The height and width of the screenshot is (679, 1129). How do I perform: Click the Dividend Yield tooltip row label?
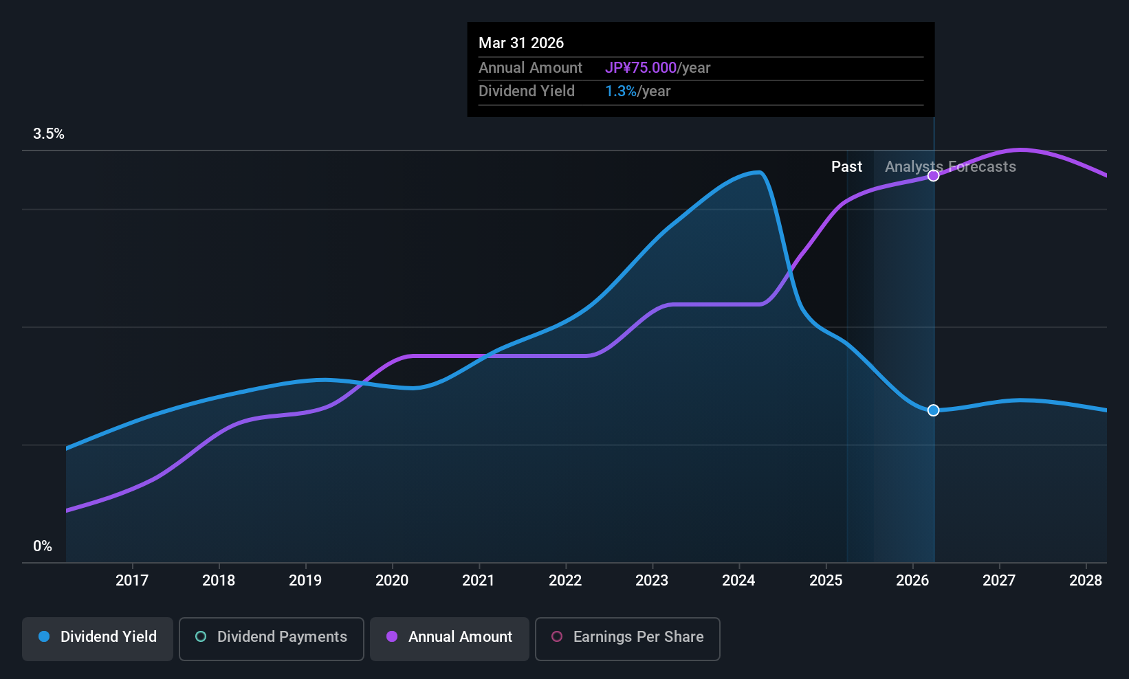(527, 91)
